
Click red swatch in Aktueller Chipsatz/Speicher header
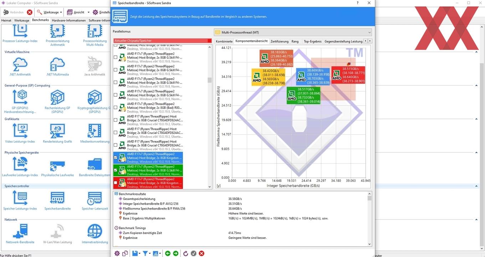[209, 41]
